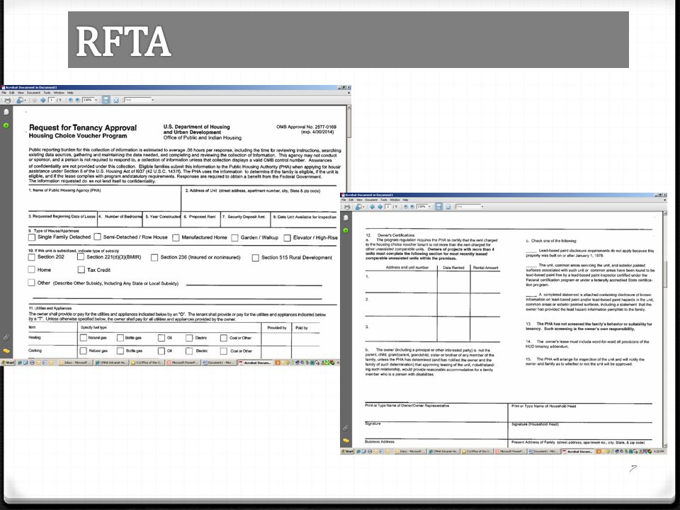Open the Attachments paperclip icon in the right Acrobat sidebar
Viewport: 680px width, 510px height.
(x=346, y=428)
